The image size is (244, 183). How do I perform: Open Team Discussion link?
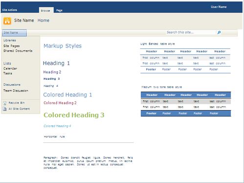(16, 91)
